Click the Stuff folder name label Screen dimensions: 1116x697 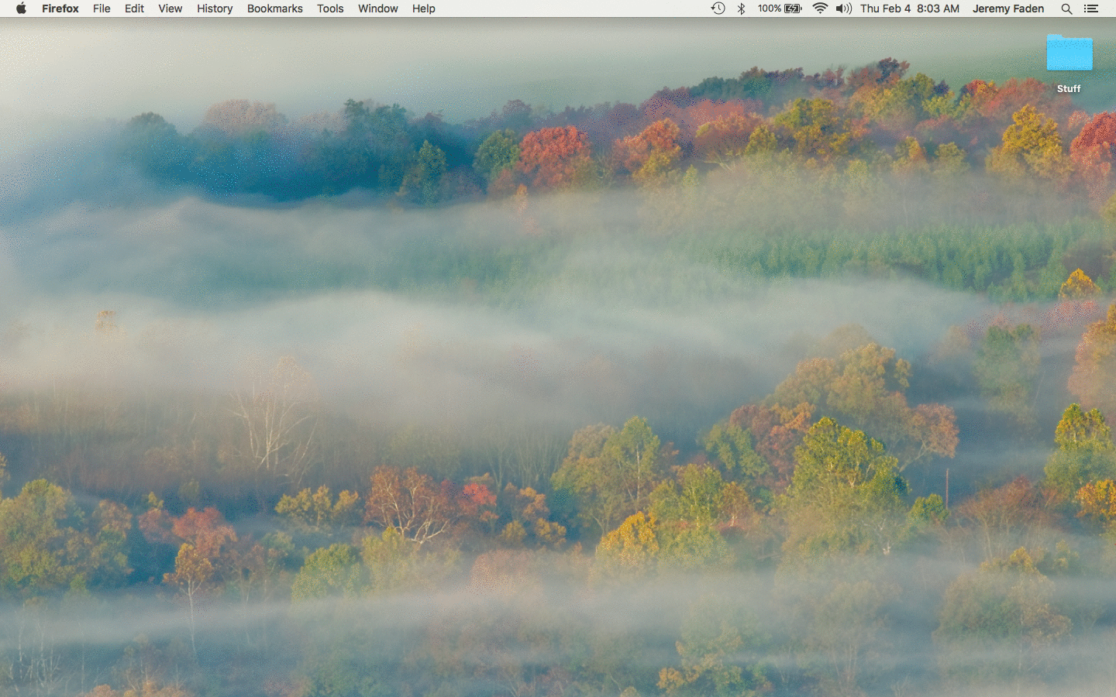coord(1069,88)
